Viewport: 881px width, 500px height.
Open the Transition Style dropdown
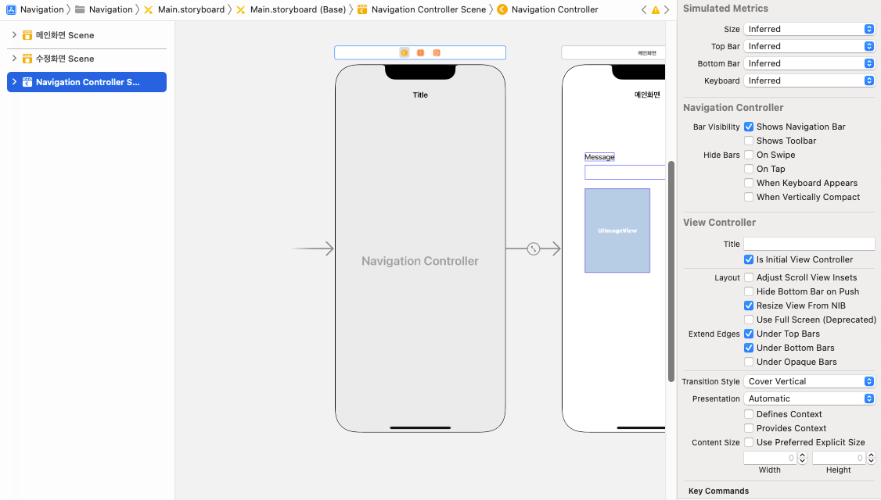pyautogui.click(x=809, y=381)
